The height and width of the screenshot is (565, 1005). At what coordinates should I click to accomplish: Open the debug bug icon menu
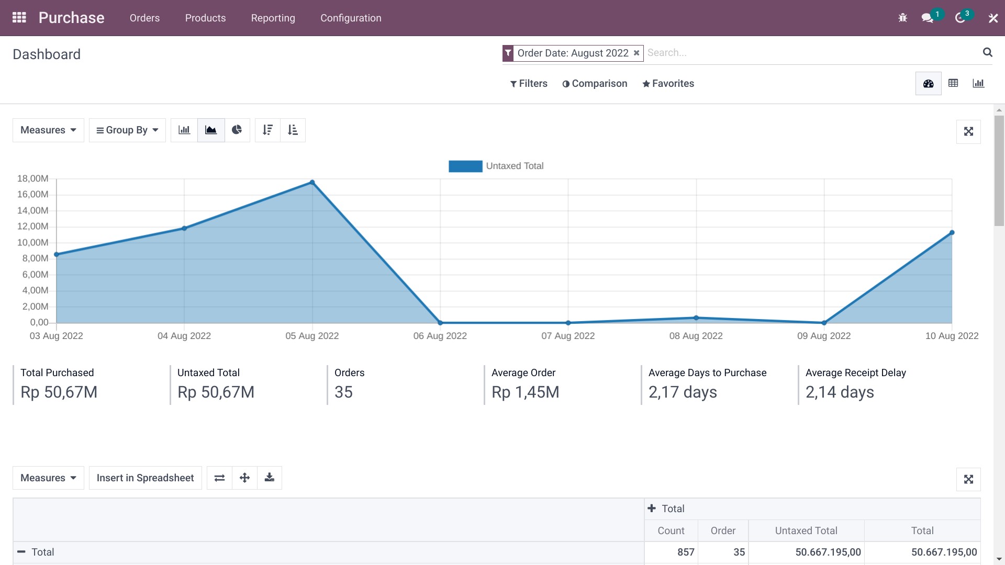point(902,18)
